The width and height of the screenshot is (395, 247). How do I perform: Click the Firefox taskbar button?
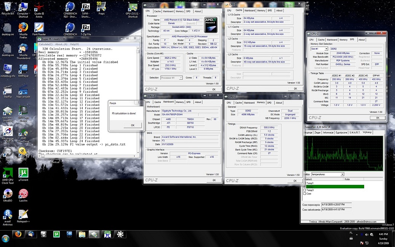(x=18, y=234)
